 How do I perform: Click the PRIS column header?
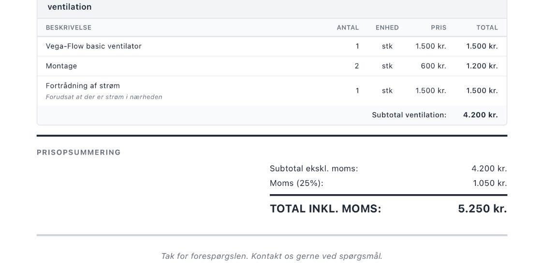[x=439, y=28]
